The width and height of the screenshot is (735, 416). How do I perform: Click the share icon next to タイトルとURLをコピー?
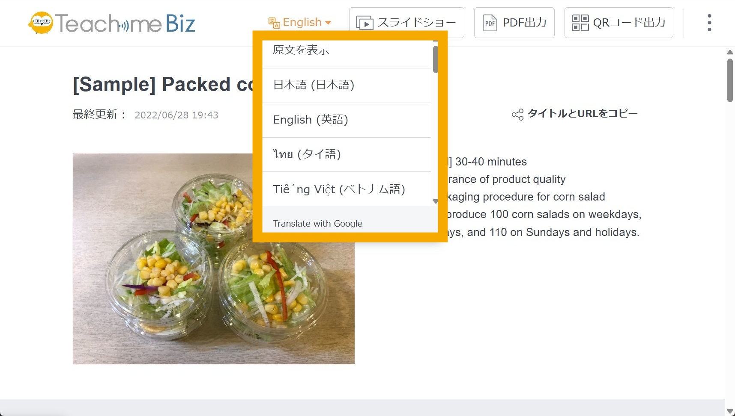pyautogui.click(x=517, y=114)
